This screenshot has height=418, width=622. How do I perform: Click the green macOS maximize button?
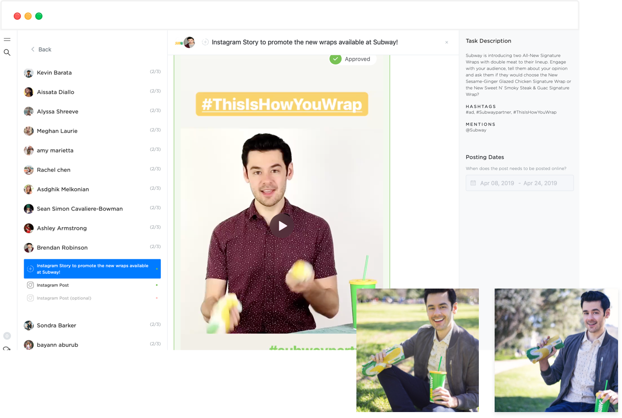pyautogui.click(x=39, y=16)
